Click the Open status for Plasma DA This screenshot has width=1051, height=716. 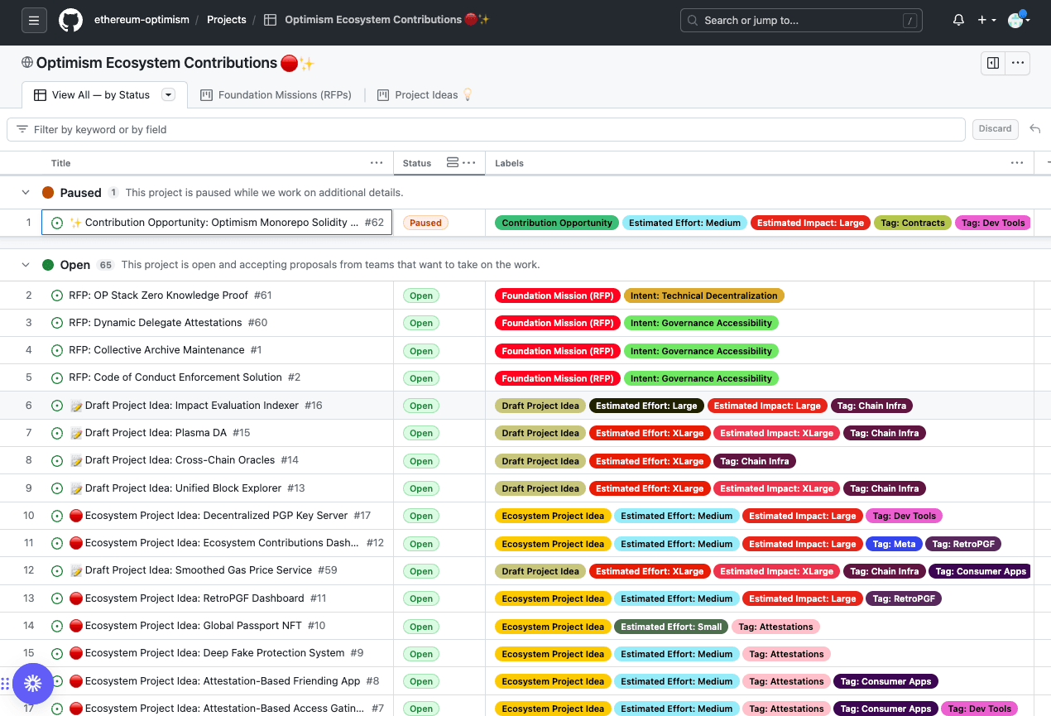tap(421, 433)
